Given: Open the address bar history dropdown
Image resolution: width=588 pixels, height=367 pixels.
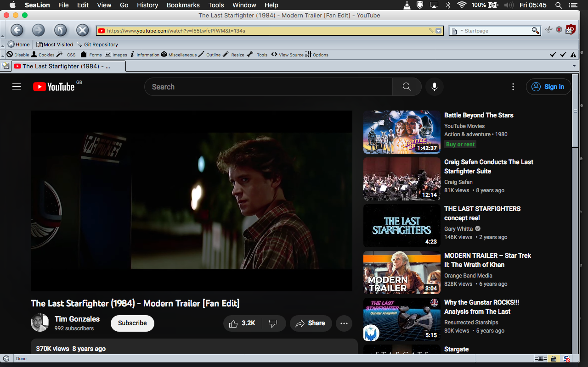Looking at the screenshot, I should [439, 31].
